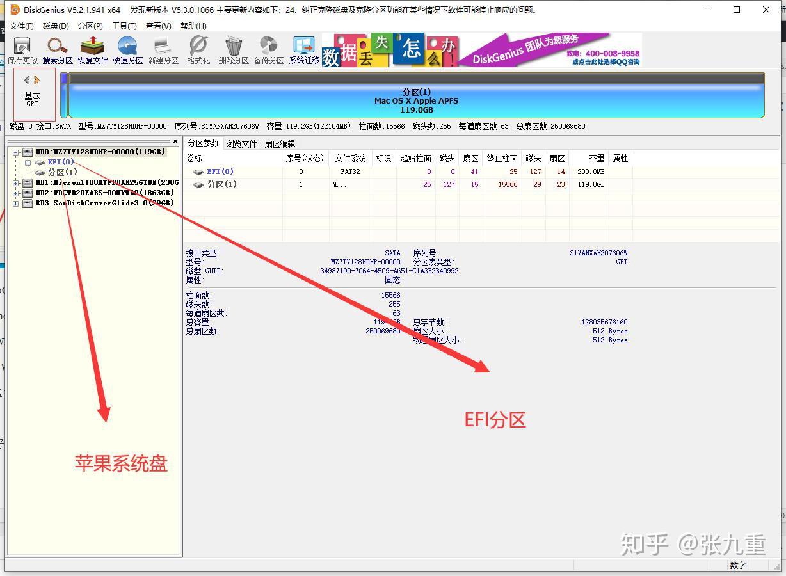Click total bytes value 128035676160
The image size is (786, 576).
604,322
